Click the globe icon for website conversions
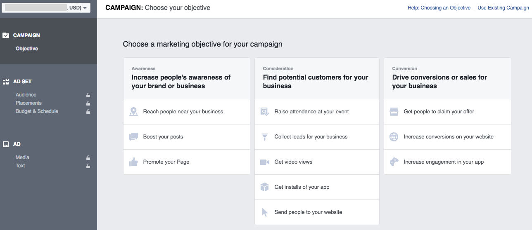532x230 pixels. click(x=394, y=137)
